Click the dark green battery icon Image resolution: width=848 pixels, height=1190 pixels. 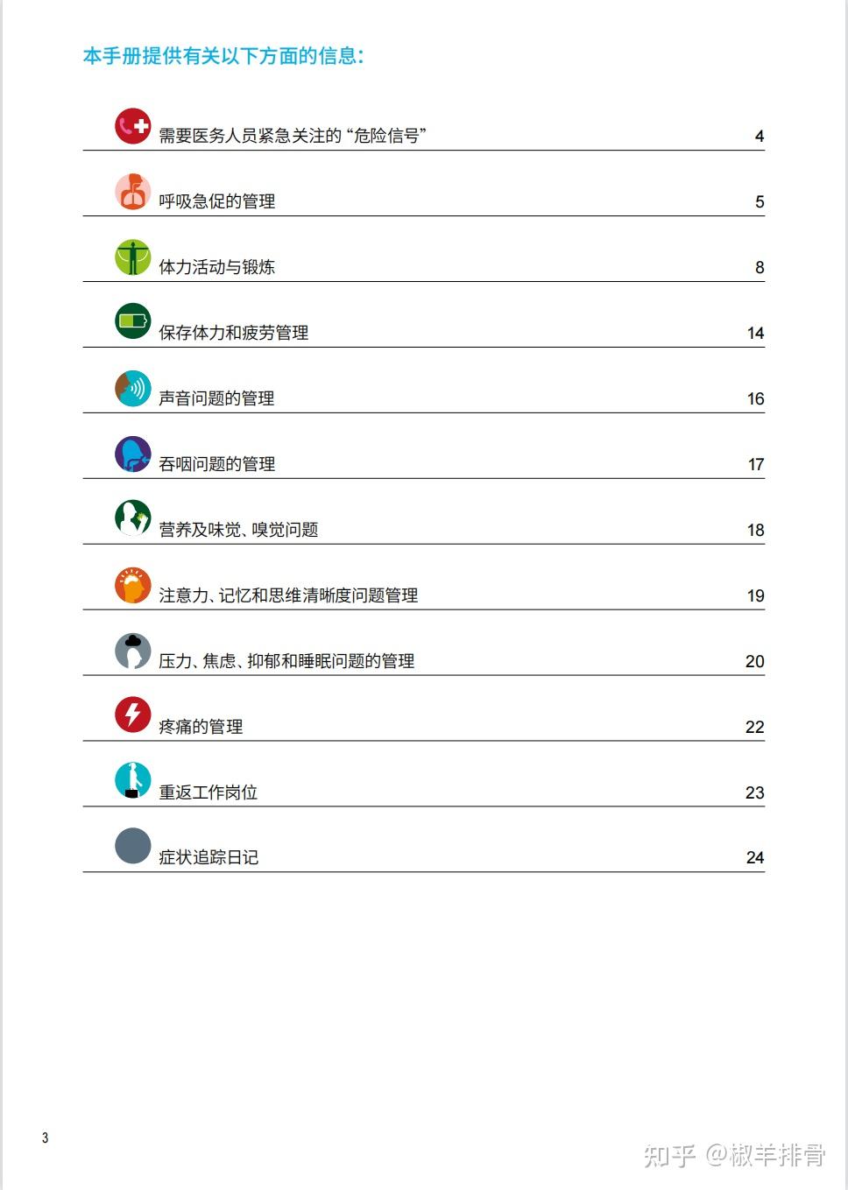point(133,322)
